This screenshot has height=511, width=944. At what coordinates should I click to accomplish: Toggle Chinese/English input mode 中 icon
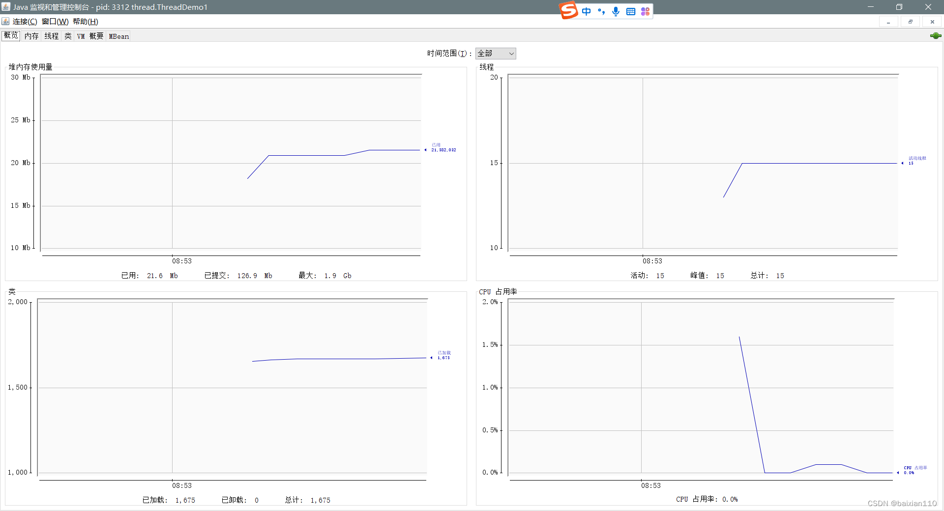587,11
